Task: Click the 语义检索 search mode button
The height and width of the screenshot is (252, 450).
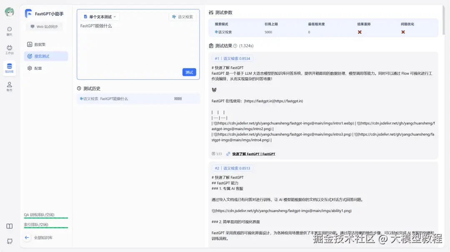Action: 182,17
